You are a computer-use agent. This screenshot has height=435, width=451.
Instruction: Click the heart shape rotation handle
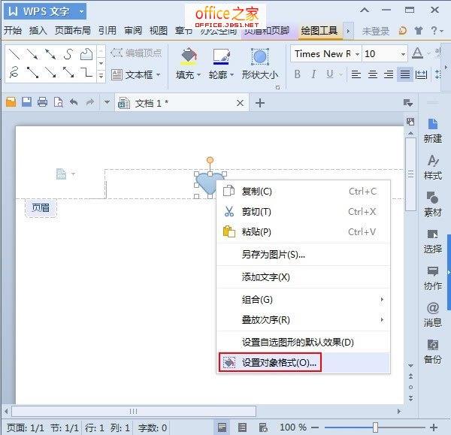click(210, 159)
